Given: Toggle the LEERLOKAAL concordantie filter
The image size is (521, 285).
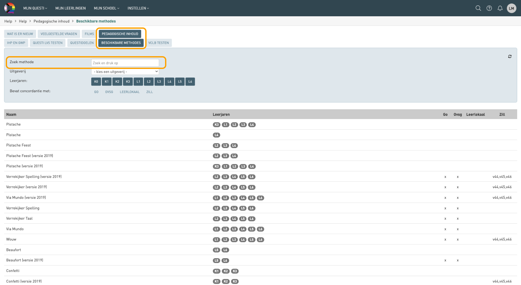Looking at the screenshot, I should pos(130,92).
